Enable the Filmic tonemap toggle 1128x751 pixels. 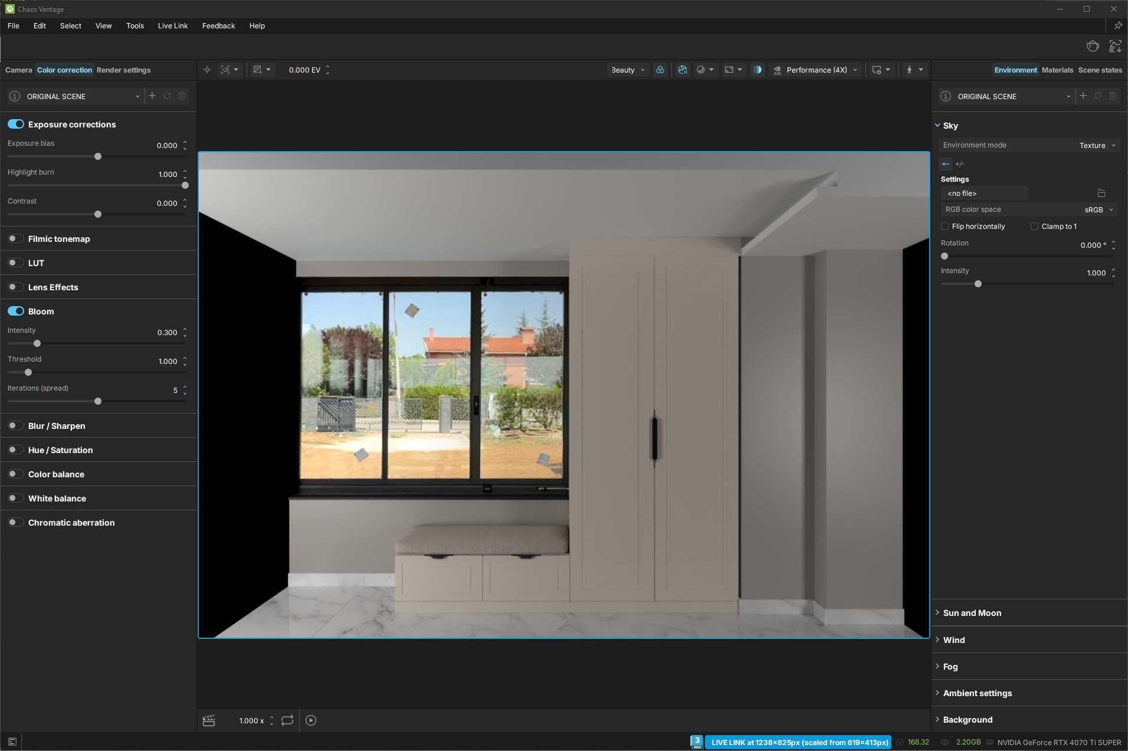(16, 239)
